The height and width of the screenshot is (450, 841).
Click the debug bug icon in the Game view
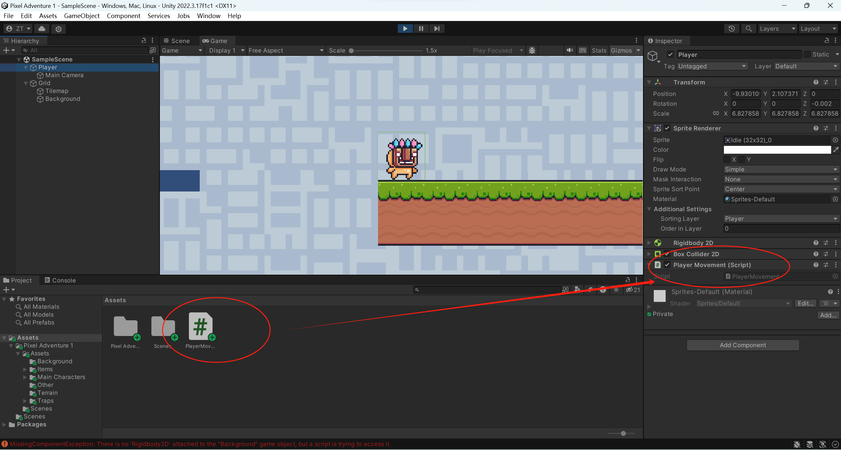coord(532,50)
